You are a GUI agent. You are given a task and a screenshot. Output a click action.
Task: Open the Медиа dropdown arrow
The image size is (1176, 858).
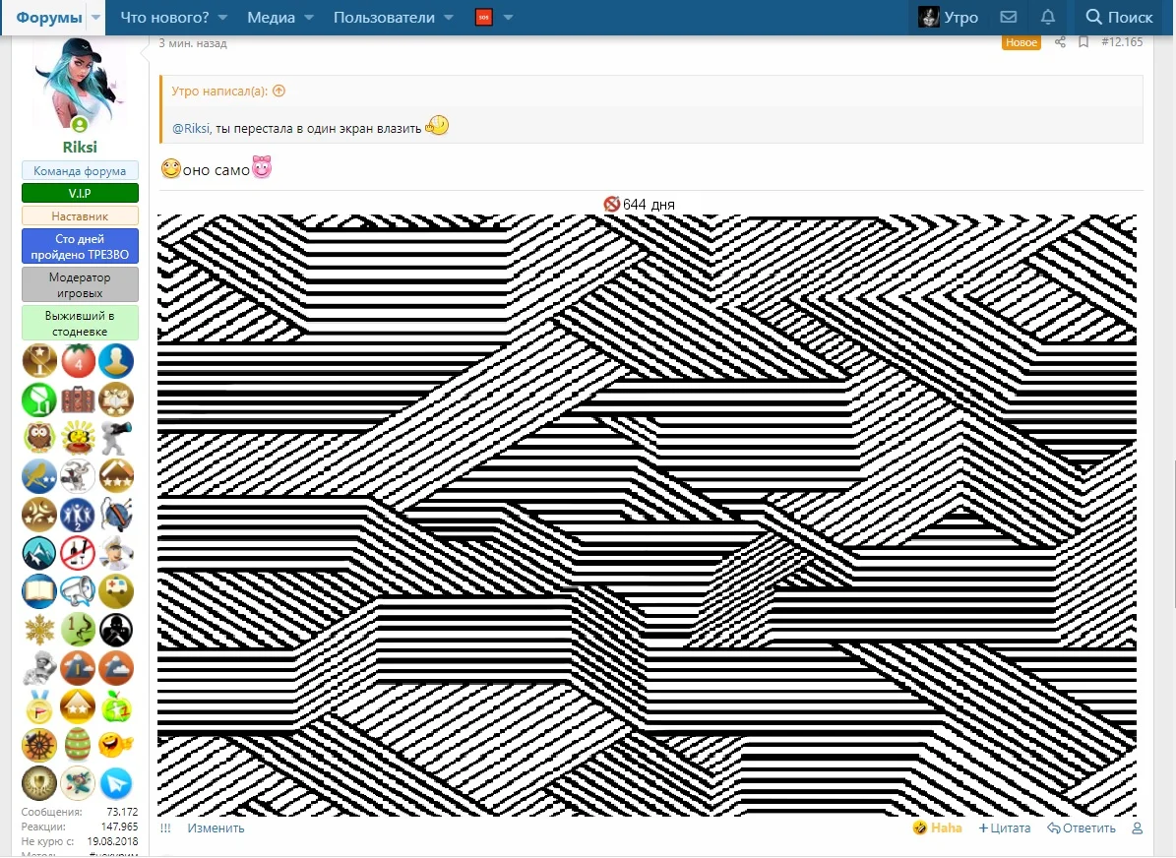pyautogui.click(x=308, y=18)
